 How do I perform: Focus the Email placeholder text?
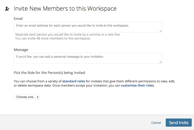coord(73,25)
